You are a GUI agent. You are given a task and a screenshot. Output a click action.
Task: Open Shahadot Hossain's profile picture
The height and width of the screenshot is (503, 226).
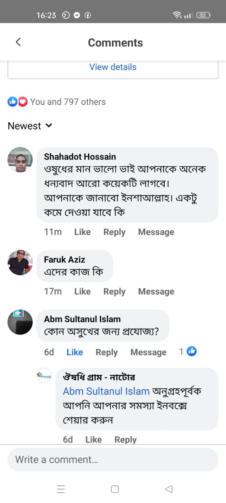point(20,160)
